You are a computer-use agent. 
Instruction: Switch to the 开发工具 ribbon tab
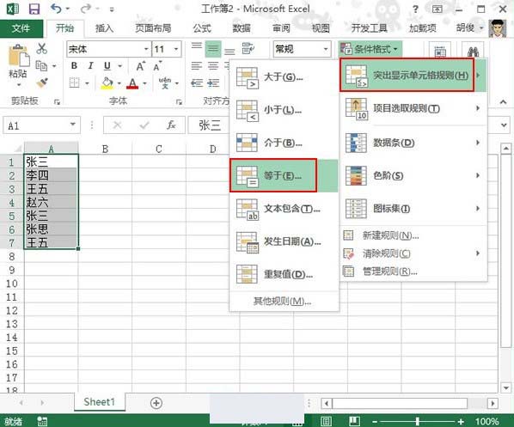(369, 28)
